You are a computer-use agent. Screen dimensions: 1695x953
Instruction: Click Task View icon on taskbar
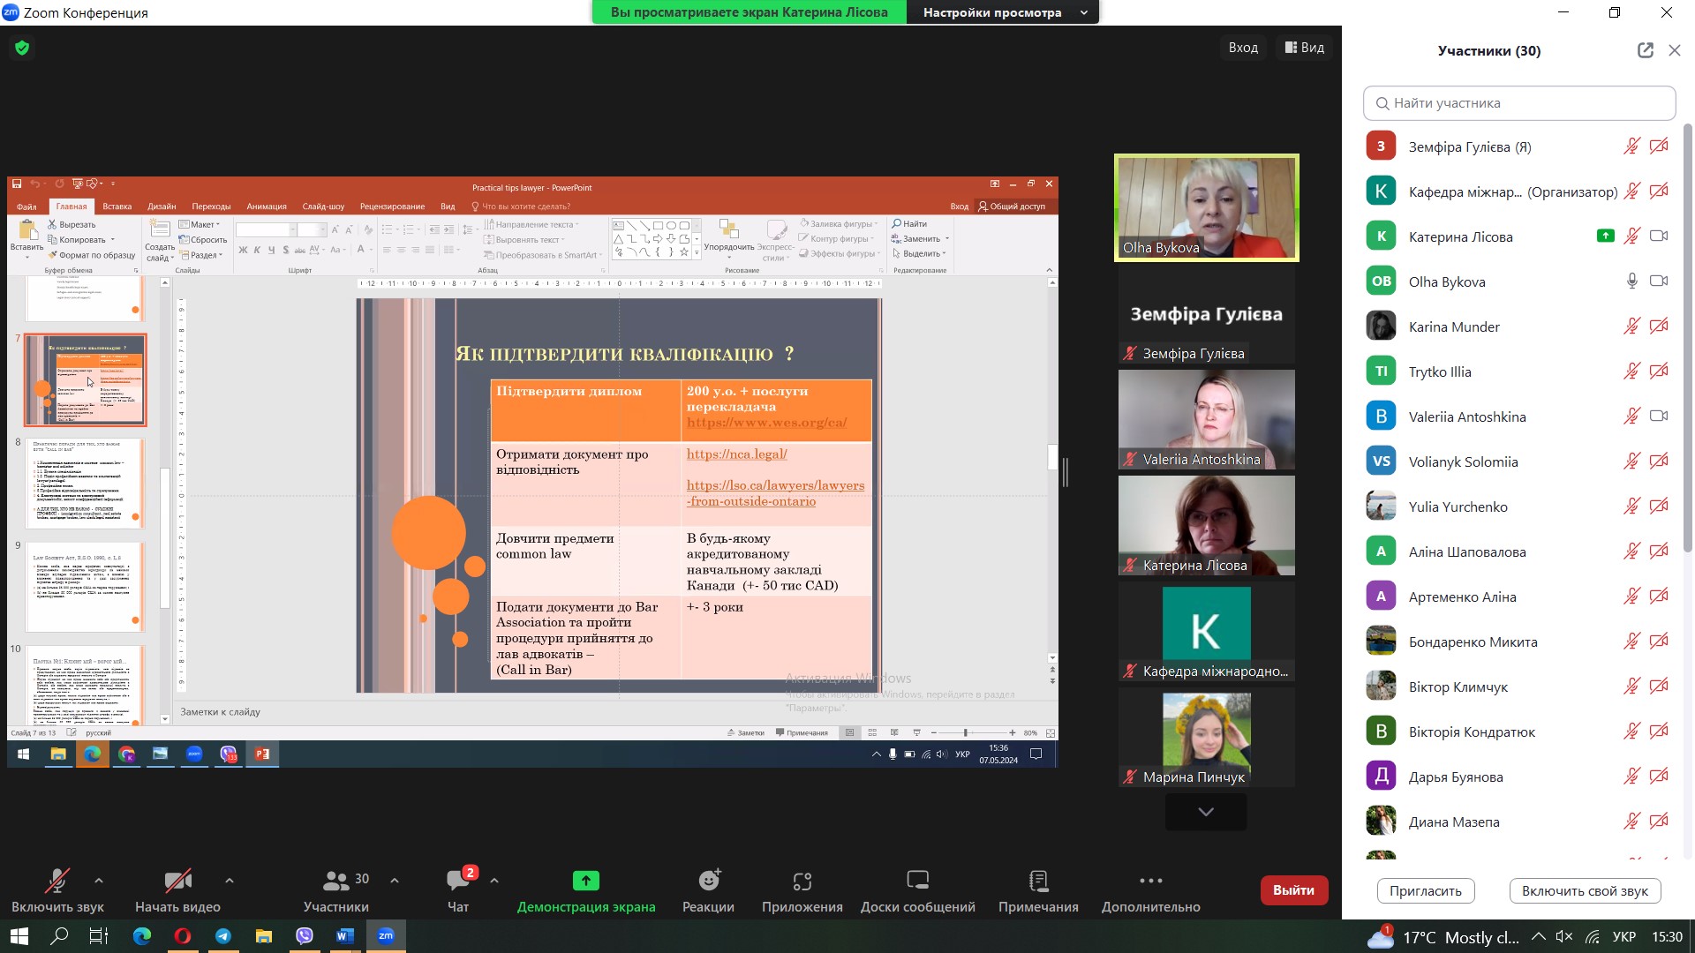tap(99, 936)
